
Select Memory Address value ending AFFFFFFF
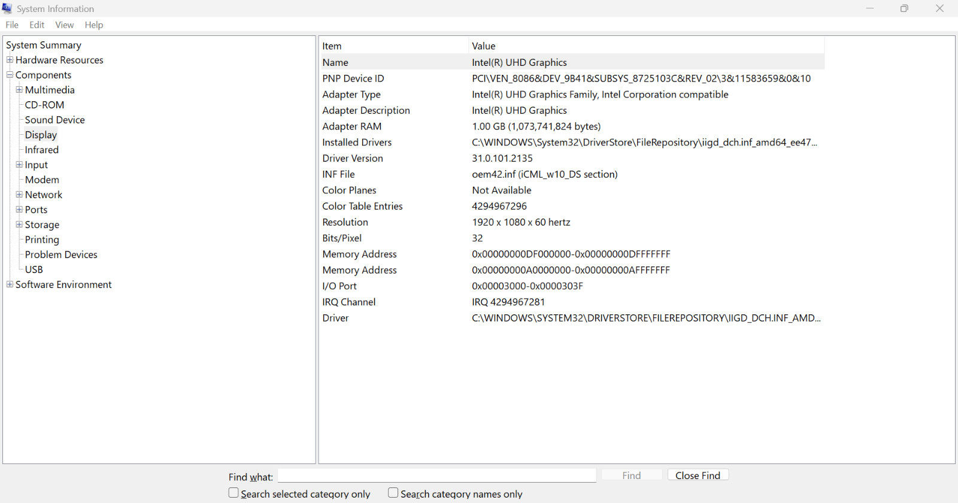(x=571, y=270)
